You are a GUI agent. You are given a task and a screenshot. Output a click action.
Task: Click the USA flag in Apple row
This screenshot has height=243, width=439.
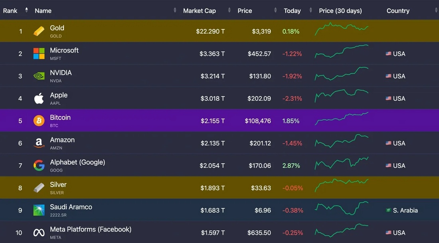(388, 98)
